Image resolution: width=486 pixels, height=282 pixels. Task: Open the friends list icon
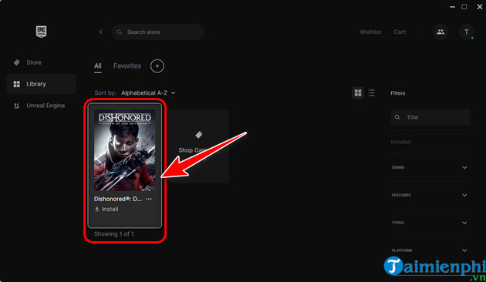[x=440, y=32]
